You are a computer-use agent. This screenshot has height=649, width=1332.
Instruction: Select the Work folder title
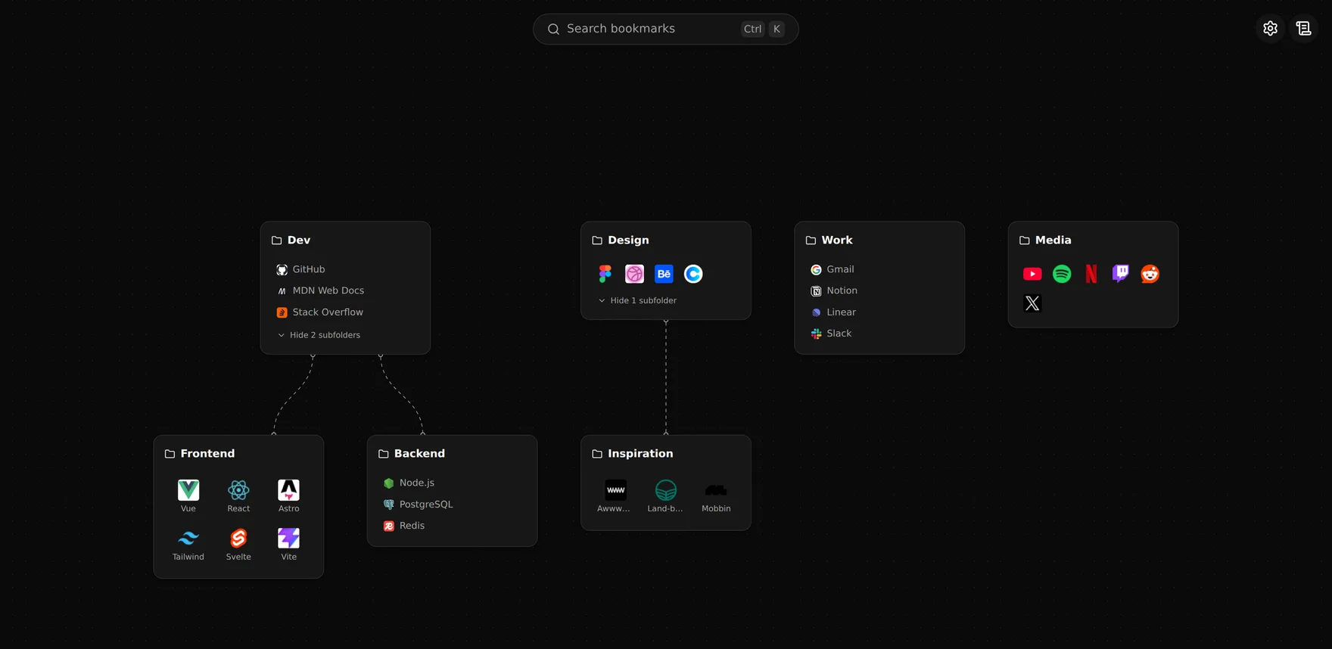click(837, 240)
